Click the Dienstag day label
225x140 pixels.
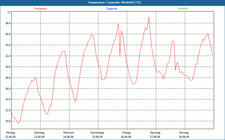(39, 133)
